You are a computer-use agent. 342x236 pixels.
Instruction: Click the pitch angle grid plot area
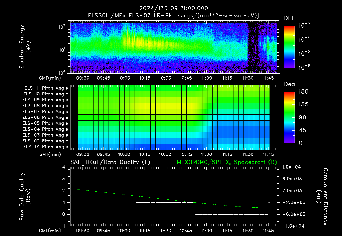pos(174,117)
